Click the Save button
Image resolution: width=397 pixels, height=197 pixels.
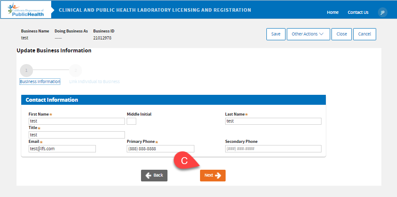pyautogui.click(x=276, y=34)
